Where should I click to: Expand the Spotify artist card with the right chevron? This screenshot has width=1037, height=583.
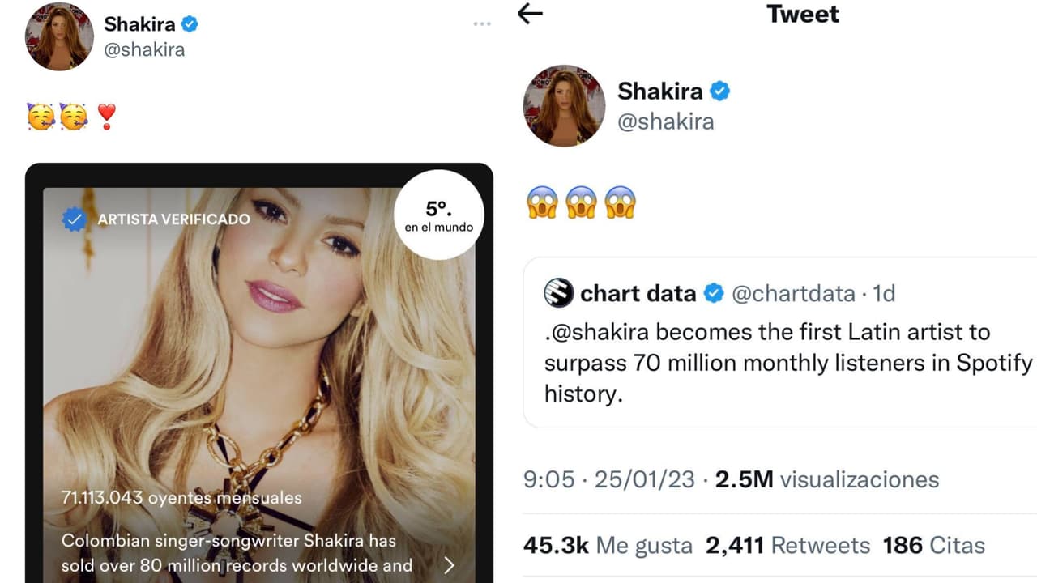tap(451, 567)
